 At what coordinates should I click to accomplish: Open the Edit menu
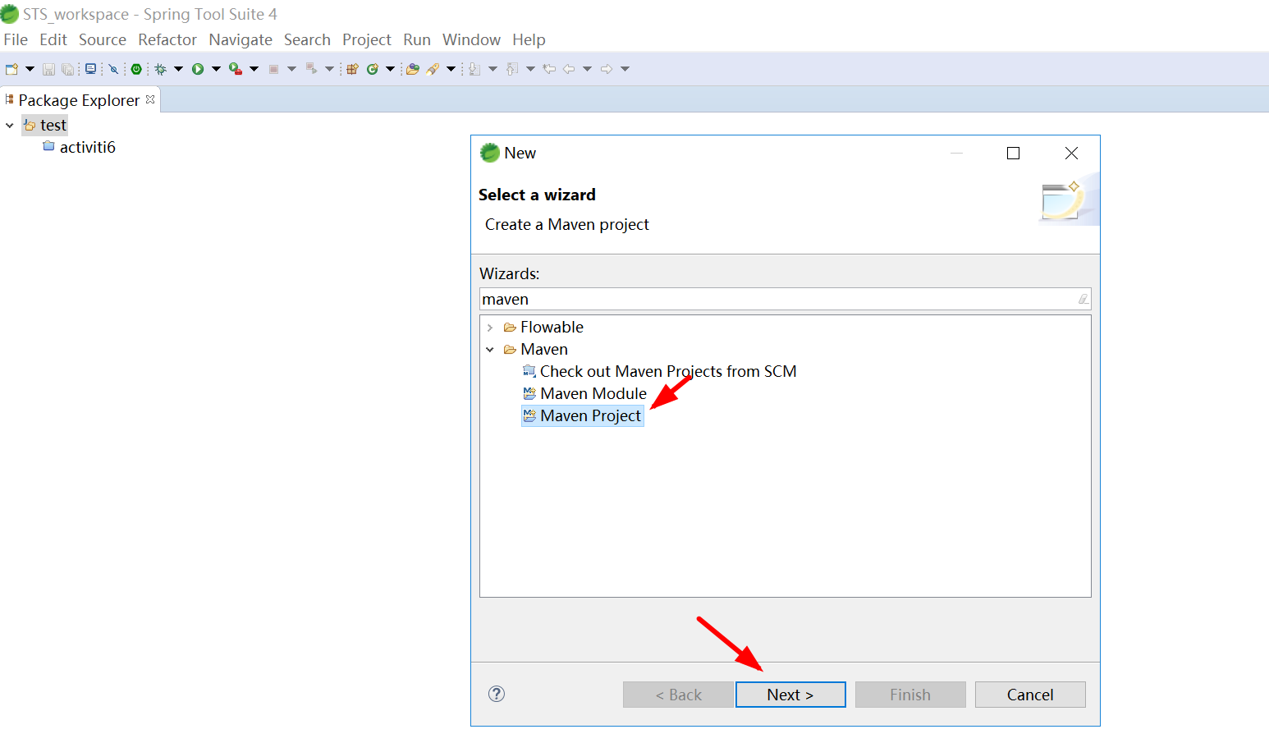tap(53, 39)
